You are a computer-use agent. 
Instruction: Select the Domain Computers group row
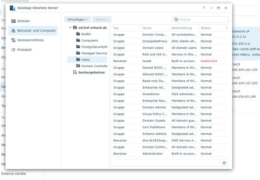coord(170,35)
